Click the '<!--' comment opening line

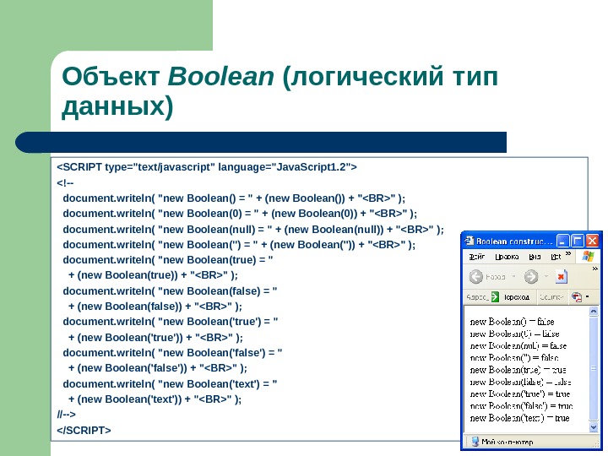pyautogui.click(x=65, y=182)
